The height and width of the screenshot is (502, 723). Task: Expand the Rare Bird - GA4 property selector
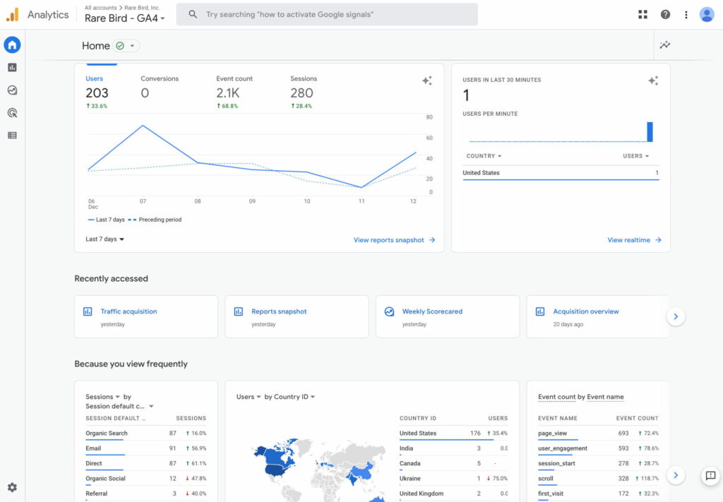click(125, 19)
